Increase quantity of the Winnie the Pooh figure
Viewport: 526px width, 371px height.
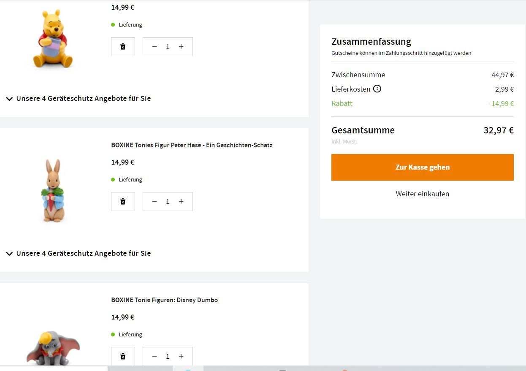pos(181,46)
